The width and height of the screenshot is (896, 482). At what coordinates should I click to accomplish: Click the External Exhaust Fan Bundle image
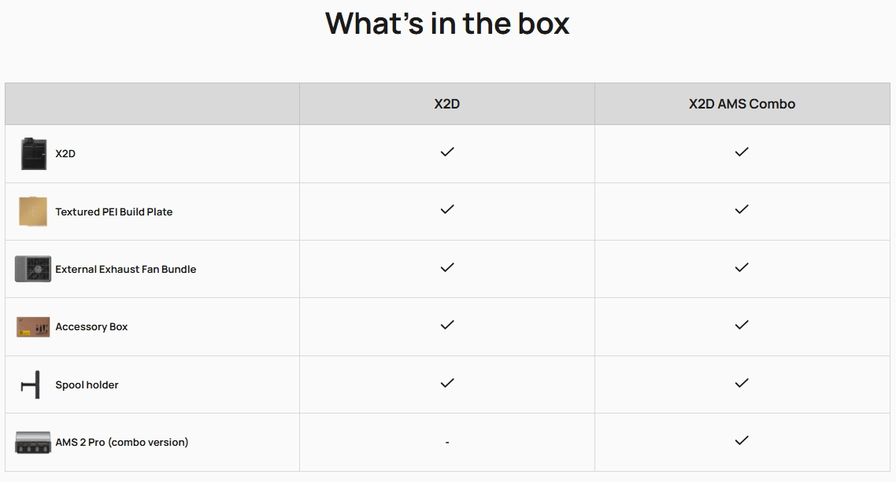pyautogui.click(x=32, y=269)
